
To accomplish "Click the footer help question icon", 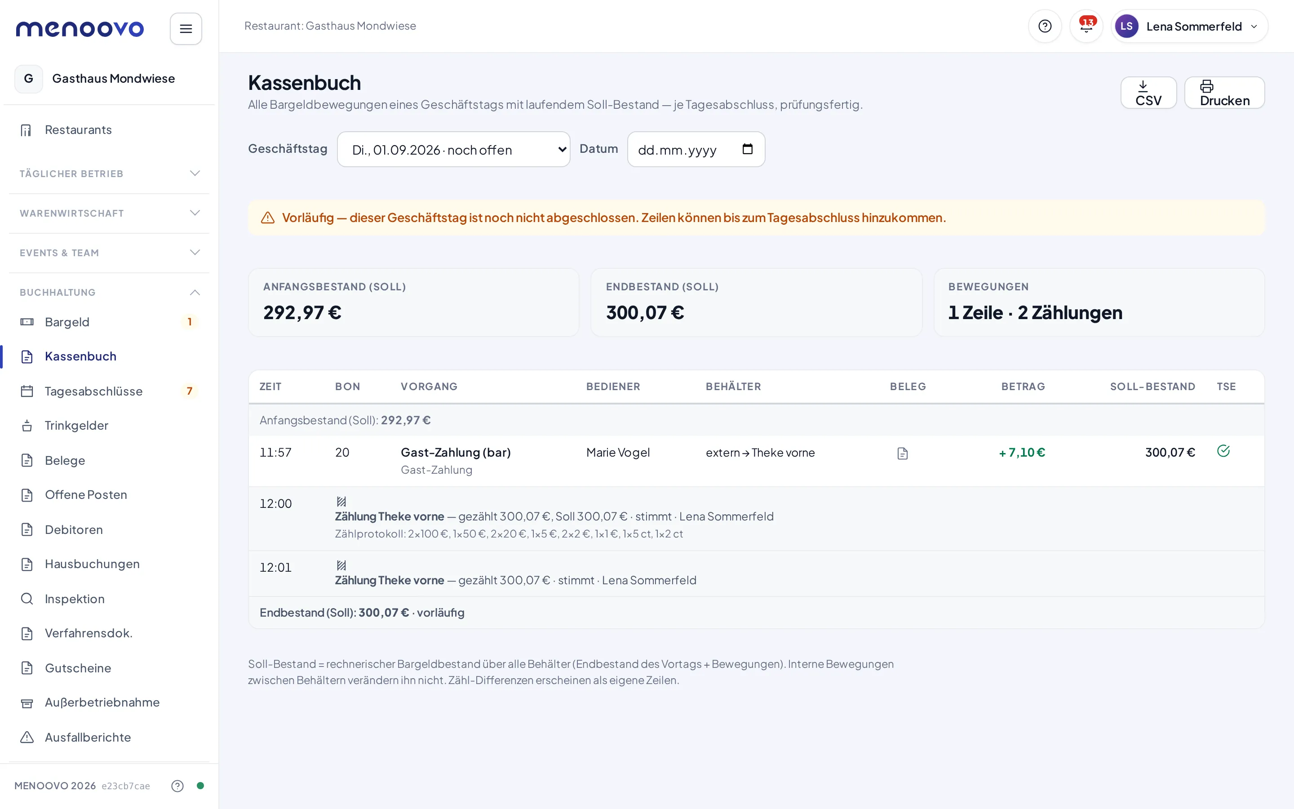I will coord(177,786).
